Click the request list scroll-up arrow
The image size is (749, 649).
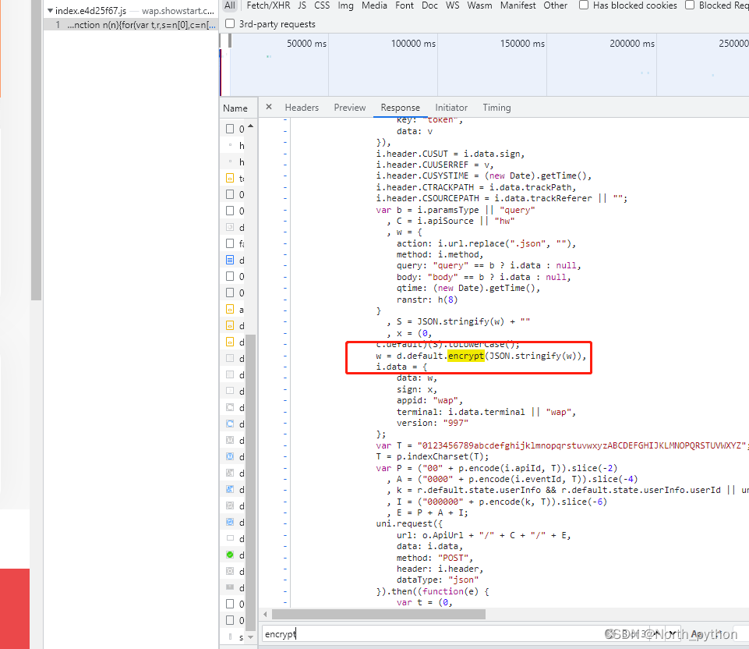(250, 126)
